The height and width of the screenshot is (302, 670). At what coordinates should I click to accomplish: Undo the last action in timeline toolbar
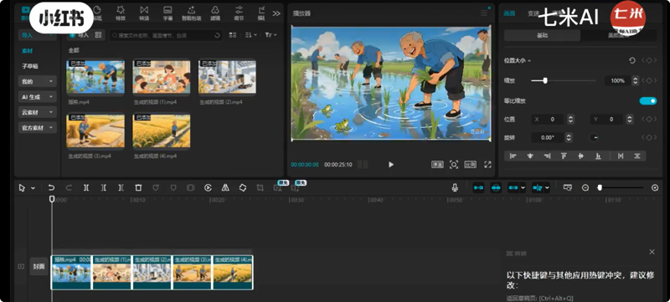tap(51, 187)
